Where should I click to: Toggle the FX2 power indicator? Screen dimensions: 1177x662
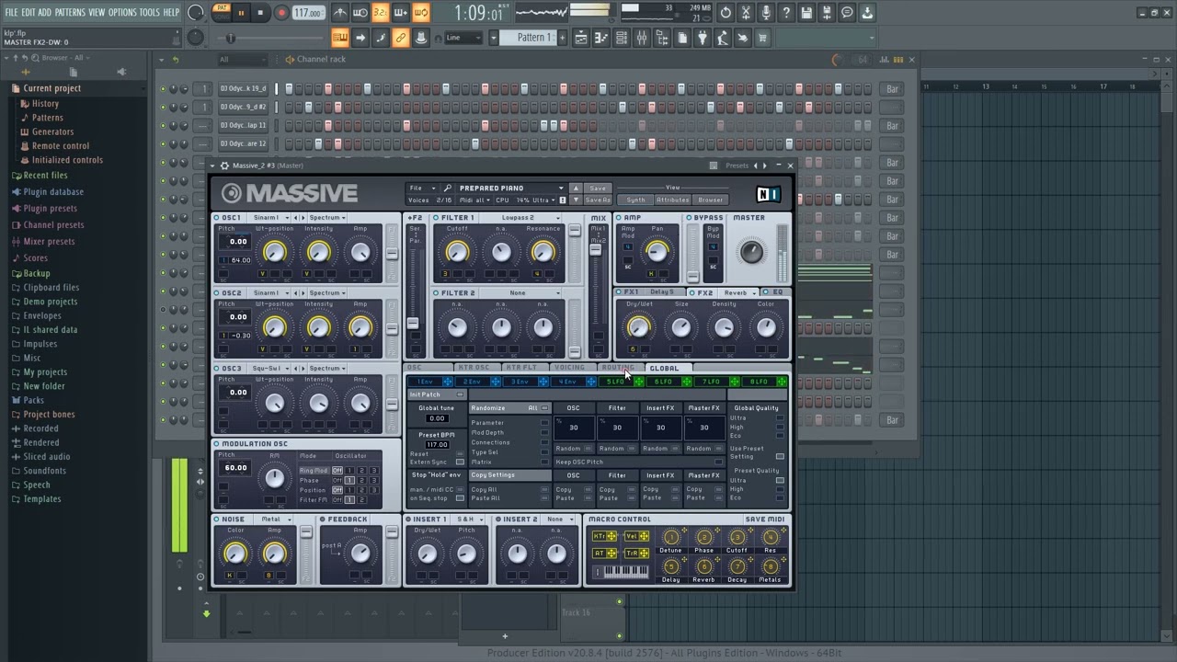pyautogui.click(x=692, y=292)
